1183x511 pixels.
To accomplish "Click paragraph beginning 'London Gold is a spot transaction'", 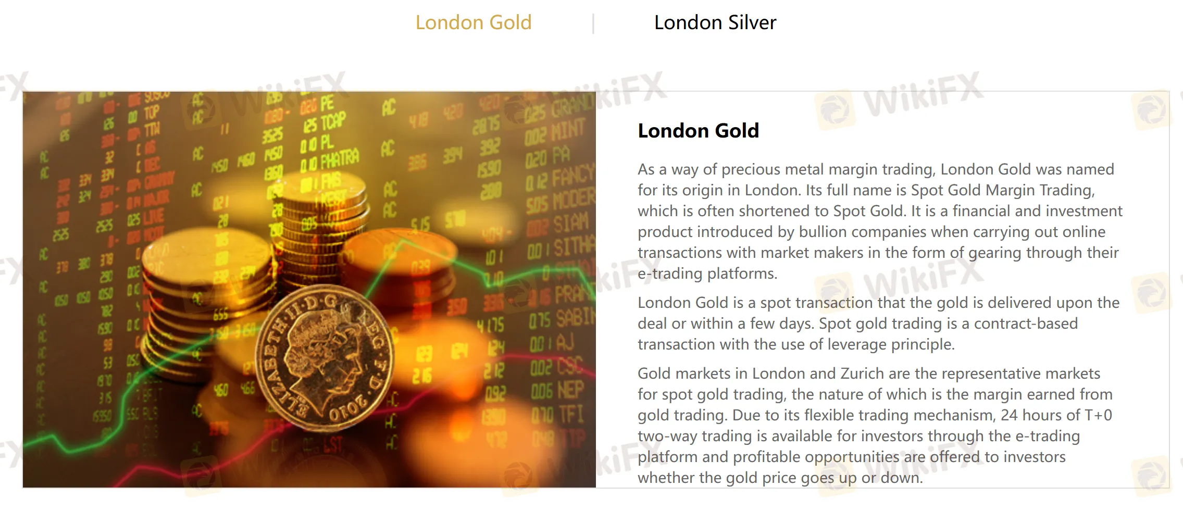I will click(x=878, y=323).
